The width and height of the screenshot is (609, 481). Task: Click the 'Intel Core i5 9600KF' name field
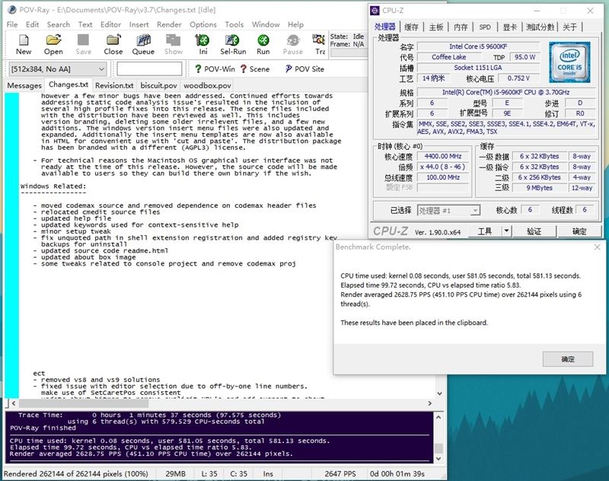478,46
